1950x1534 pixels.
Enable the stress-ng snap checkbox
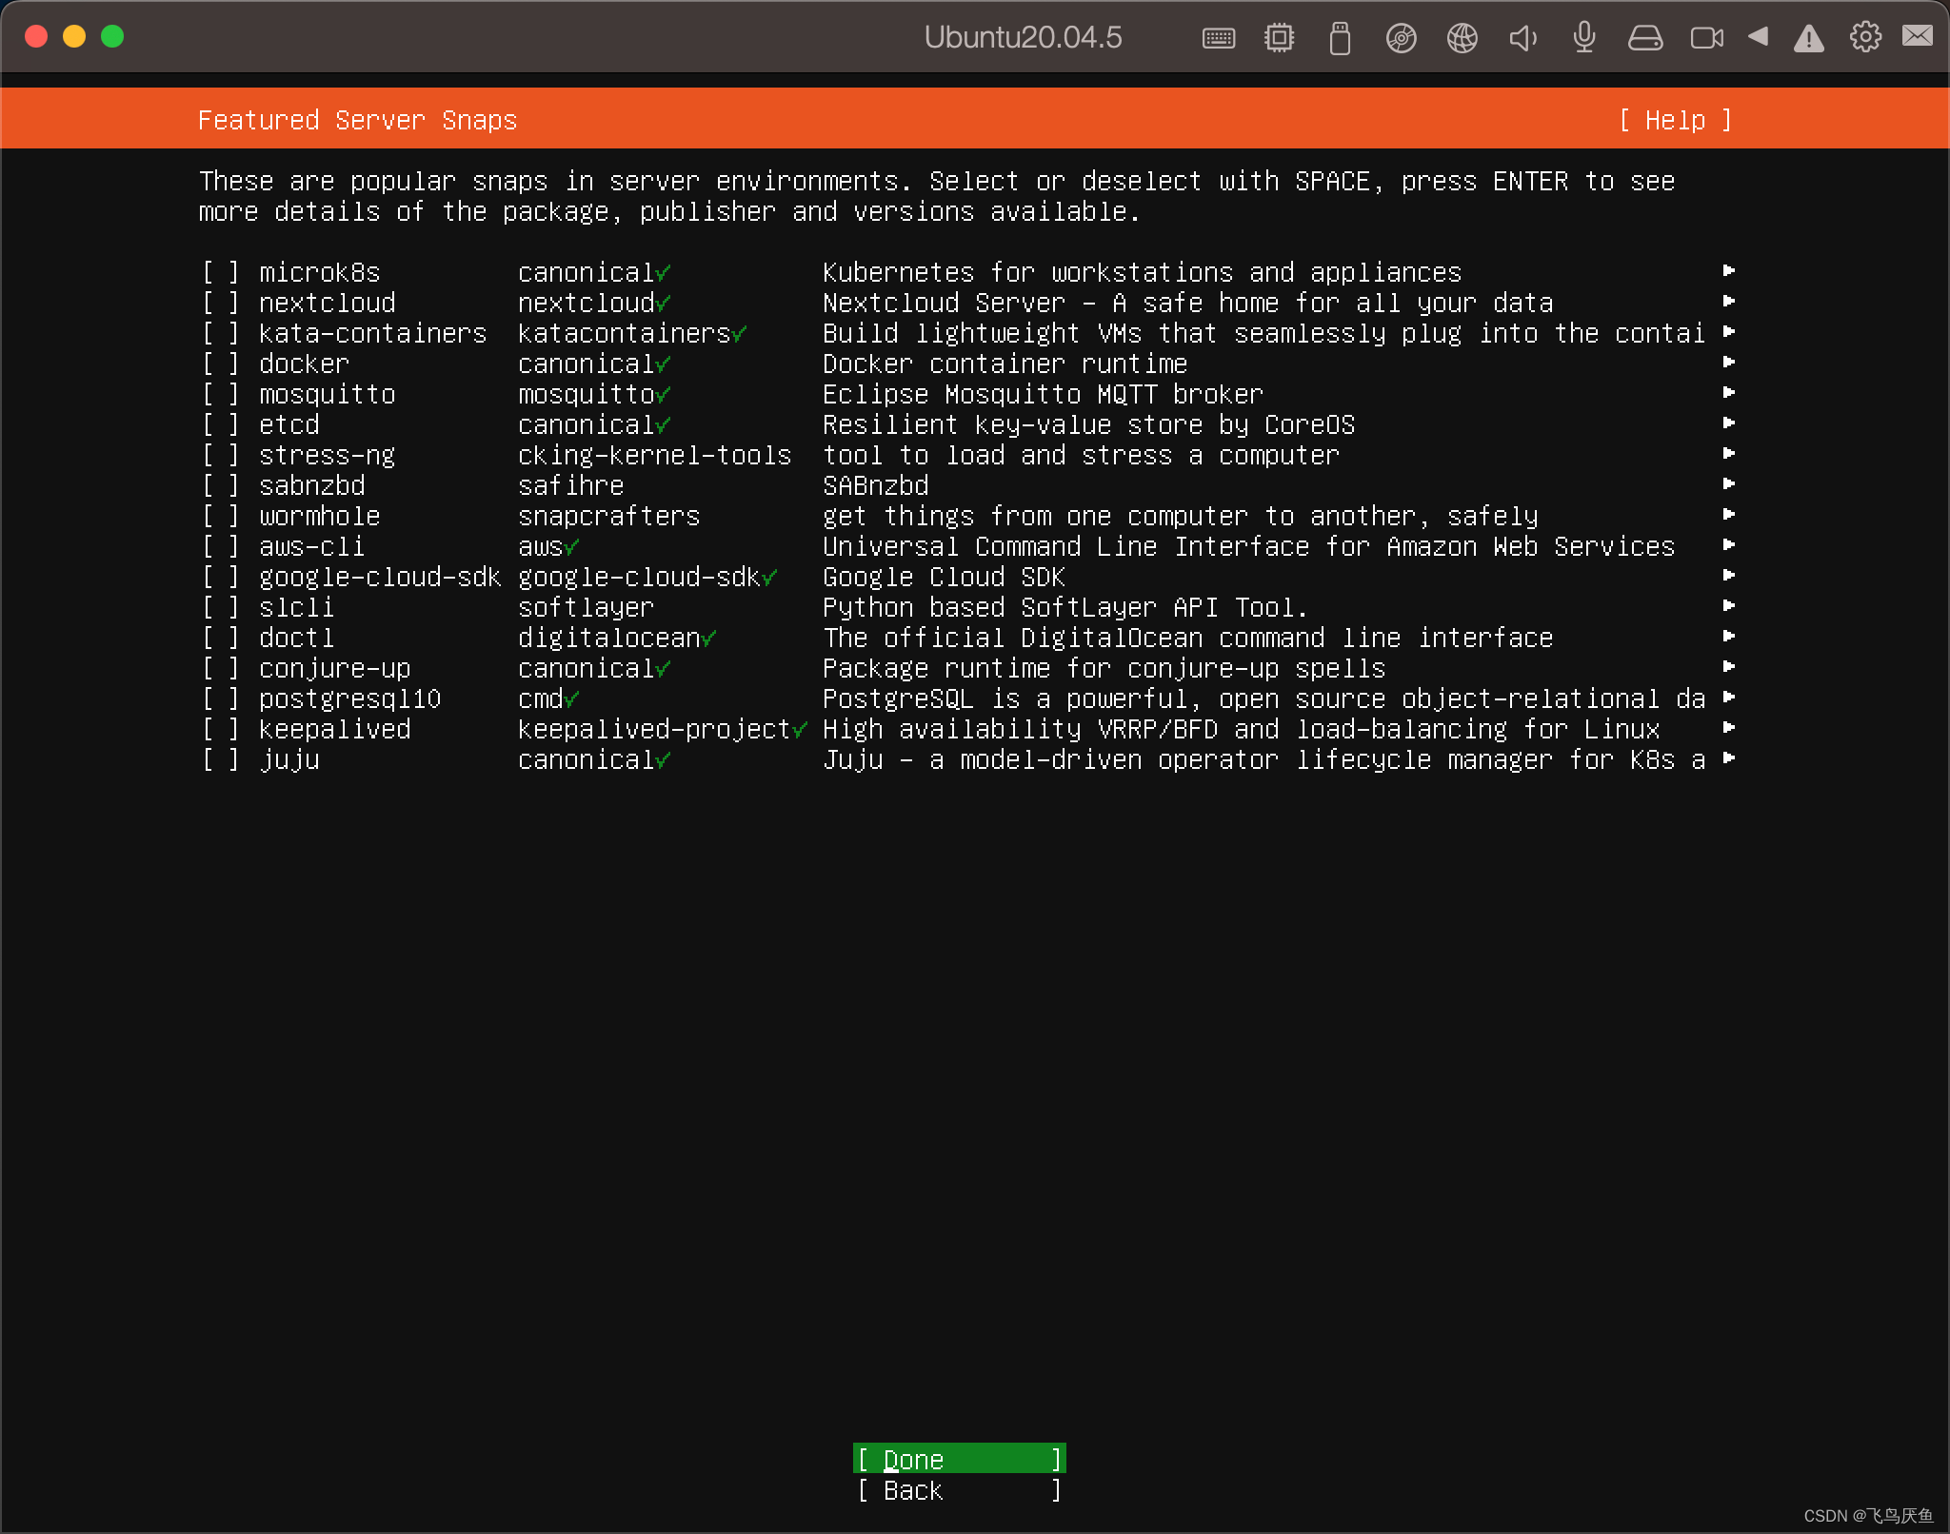pos(221,456)
